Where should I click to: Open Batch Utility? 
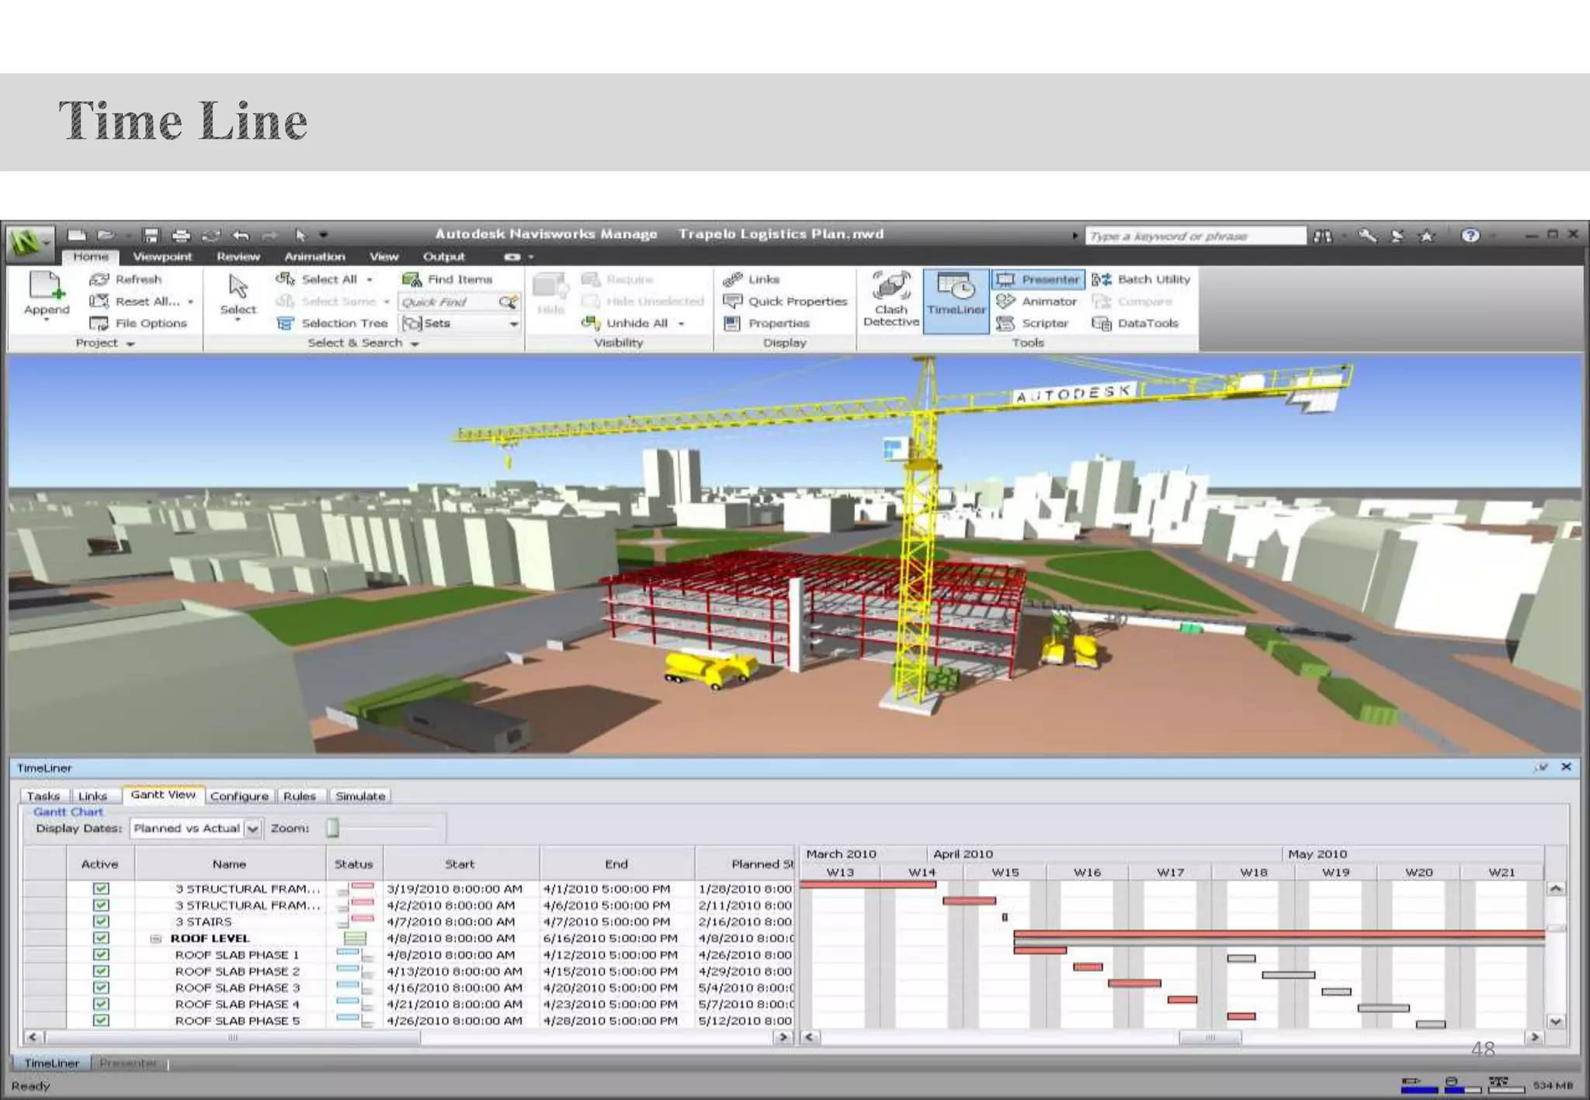1141,279
